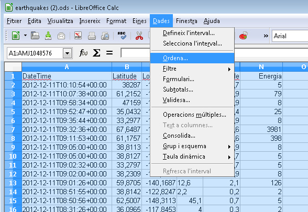Open the Fitxer menu
The width and height of the screenshot is (308, 212).
coord(14,21)
